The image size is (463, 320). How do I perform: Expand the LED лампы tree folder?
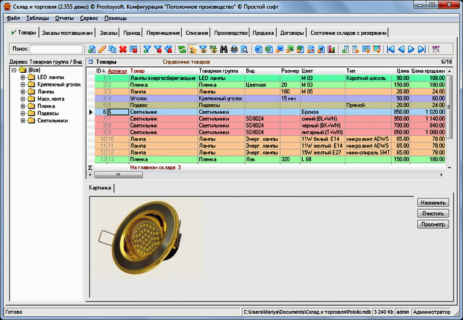(23, 77)
